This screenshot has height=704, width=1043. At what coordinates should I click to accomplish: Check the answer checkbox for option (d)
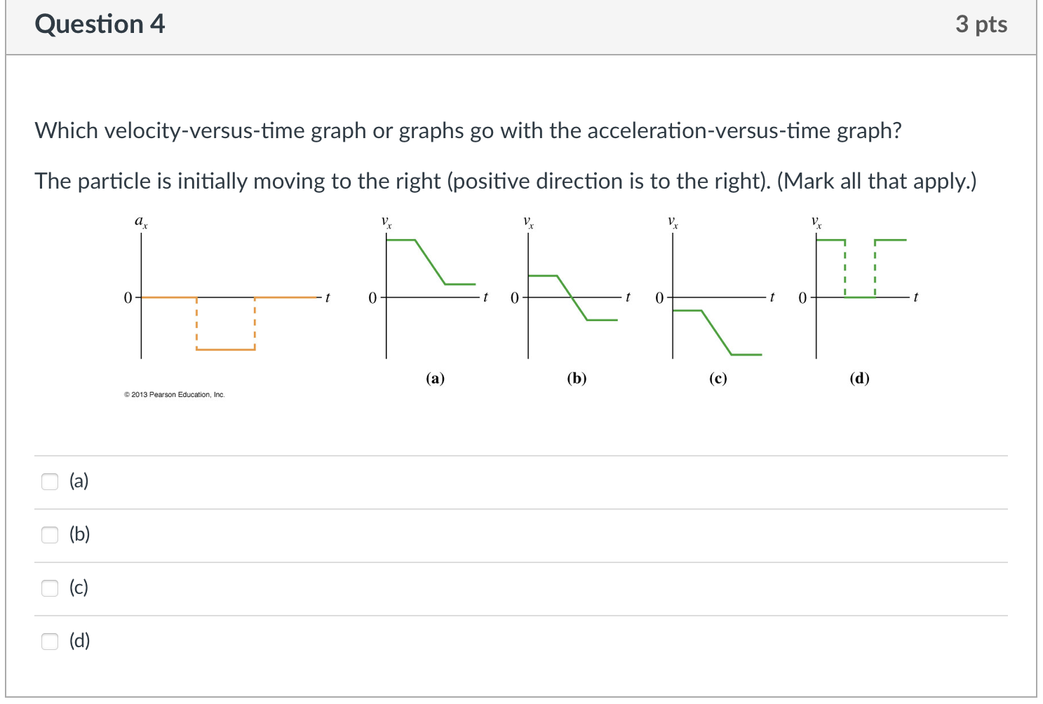tap(49, 642)
